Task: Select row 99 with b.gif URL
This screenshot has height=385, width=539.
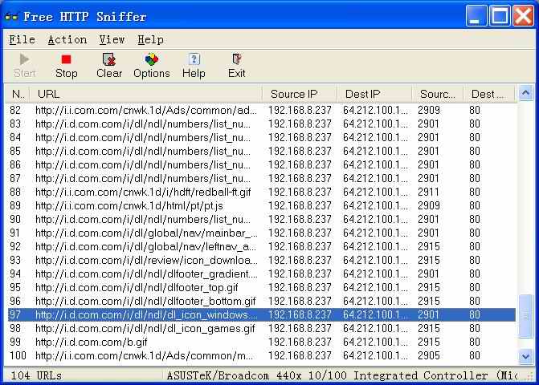Action: [x=261, y=342]
